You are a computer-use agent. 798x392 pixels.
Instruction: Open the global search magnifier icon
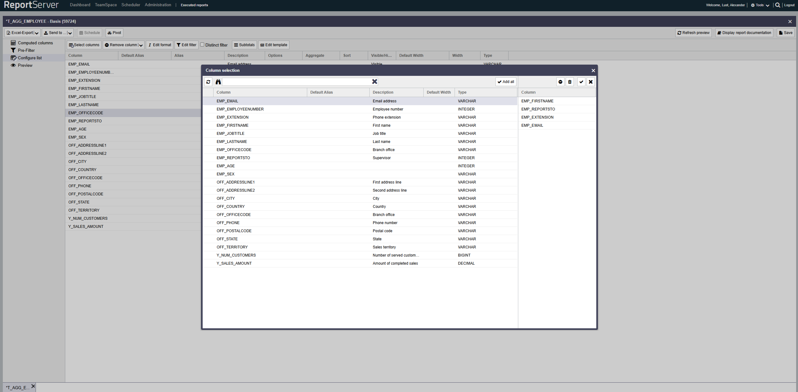click(x=777, y=5)
